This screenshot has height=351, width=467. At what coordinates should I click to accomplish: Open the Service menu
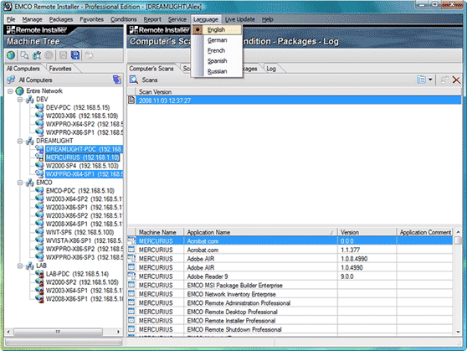[177, 19]
